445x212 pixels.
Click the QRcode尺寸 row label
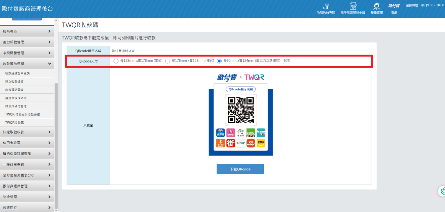pos(88,61)
